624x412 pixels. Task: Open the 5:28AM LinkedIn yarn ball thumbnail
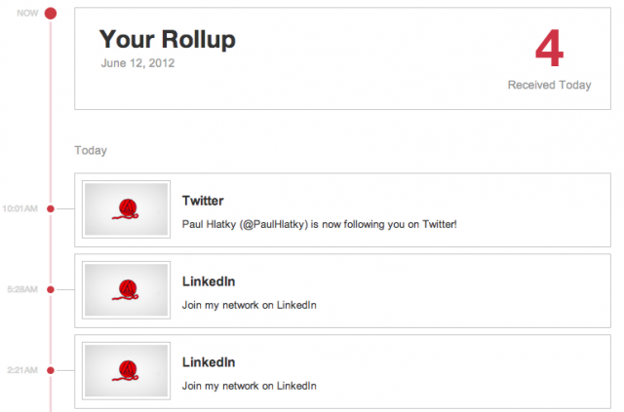(x=126, y=290)
